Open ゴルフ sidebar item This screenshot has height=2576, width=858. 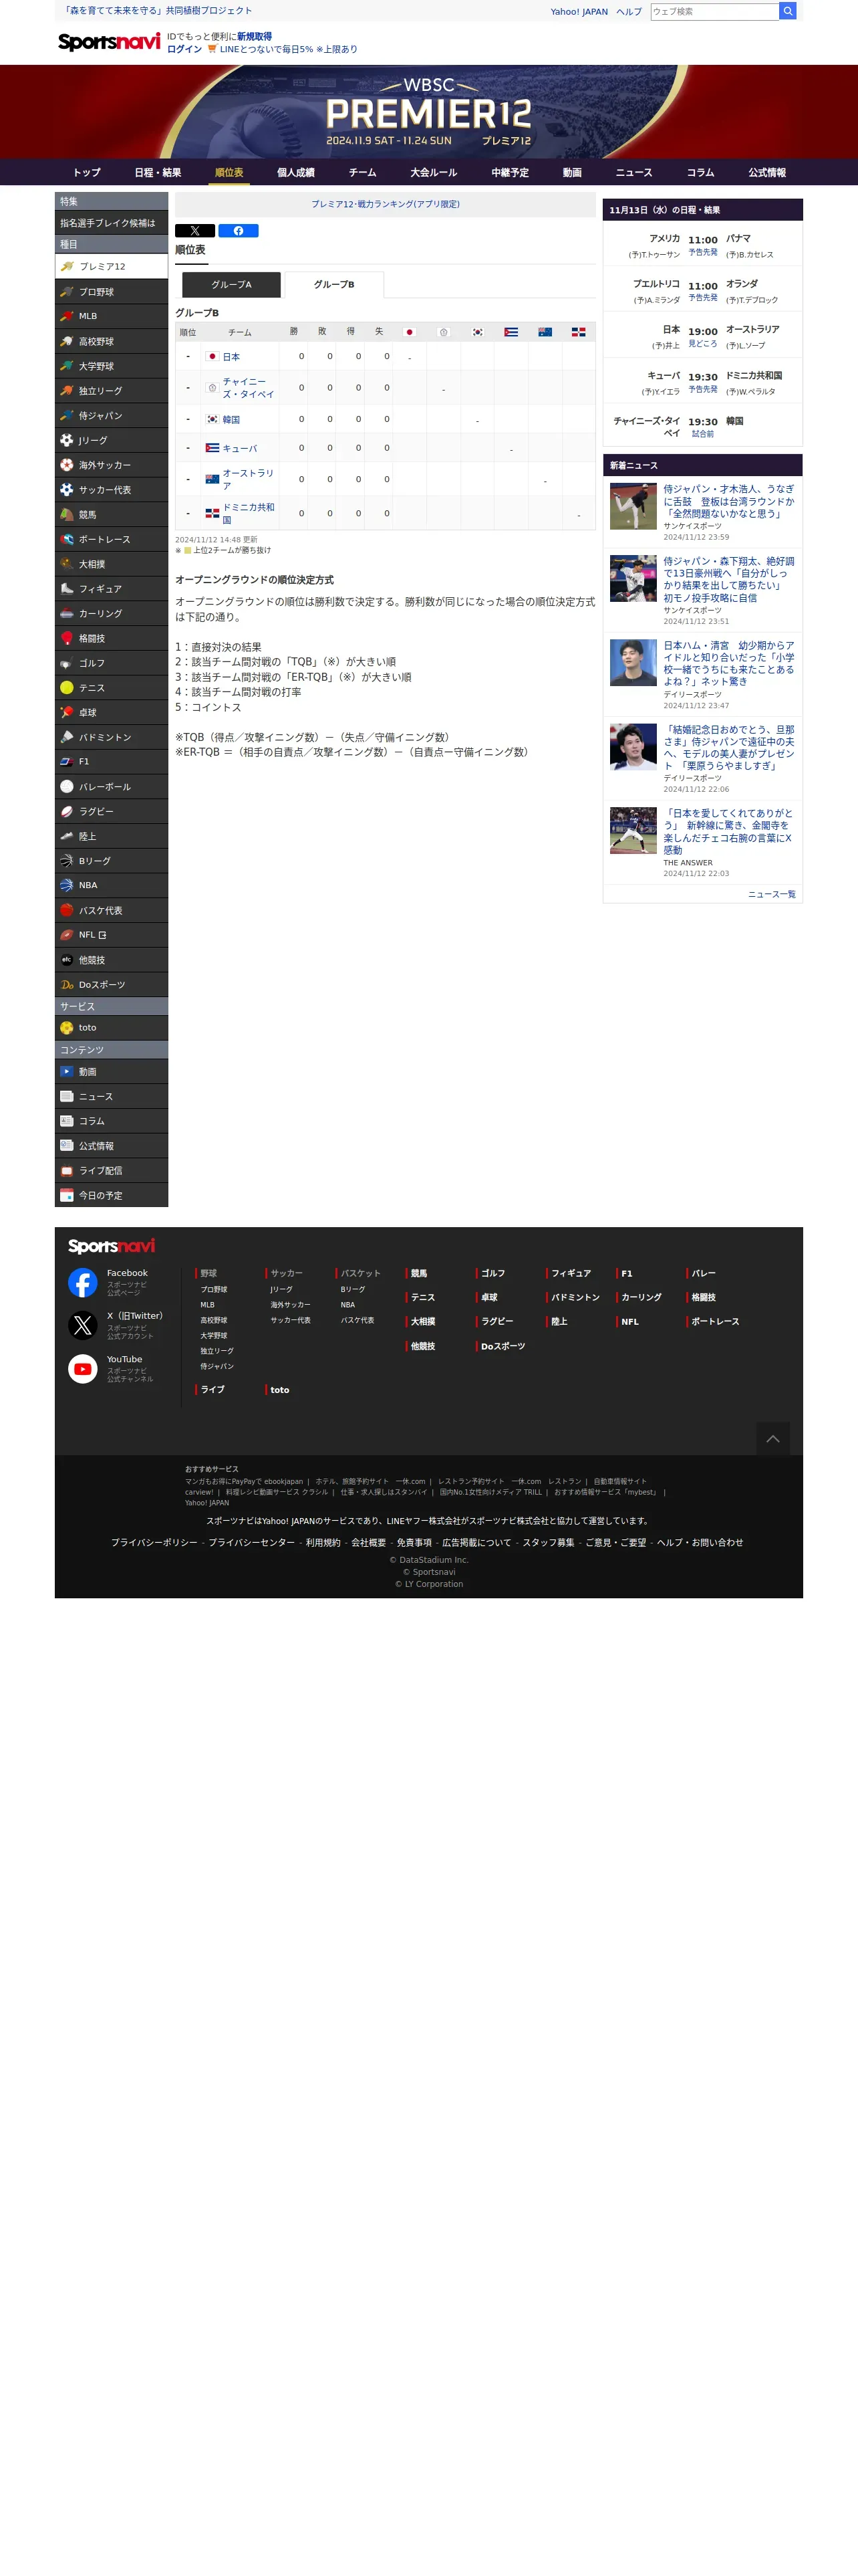(x=111, y=663)
